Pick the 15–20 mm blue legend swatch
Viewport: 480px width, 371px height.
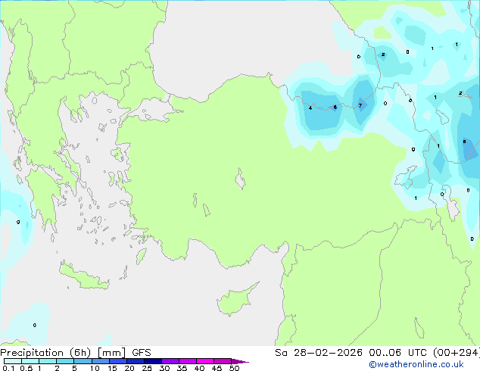(x=117, y=361)
